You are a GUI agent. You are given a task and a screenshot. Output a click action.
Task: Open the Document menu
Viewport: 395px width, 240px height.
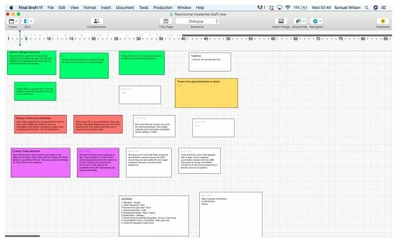click(x=125, y=7)
